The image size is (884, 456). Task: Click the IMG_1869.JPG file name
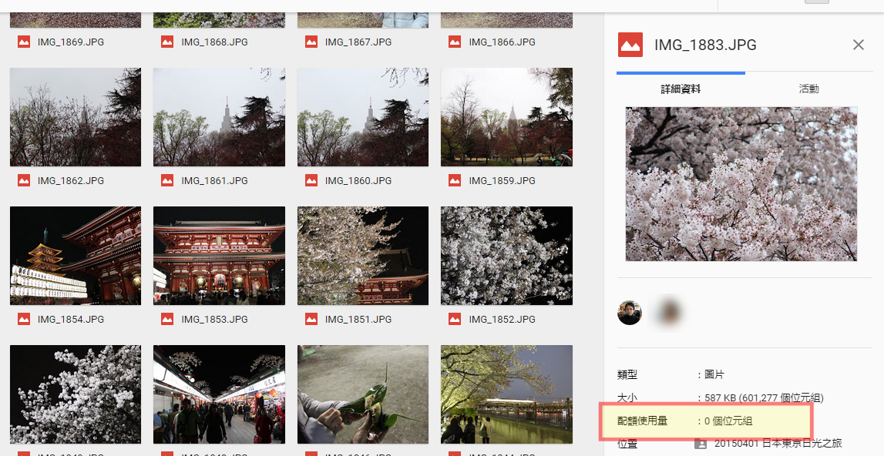[70, 42]
